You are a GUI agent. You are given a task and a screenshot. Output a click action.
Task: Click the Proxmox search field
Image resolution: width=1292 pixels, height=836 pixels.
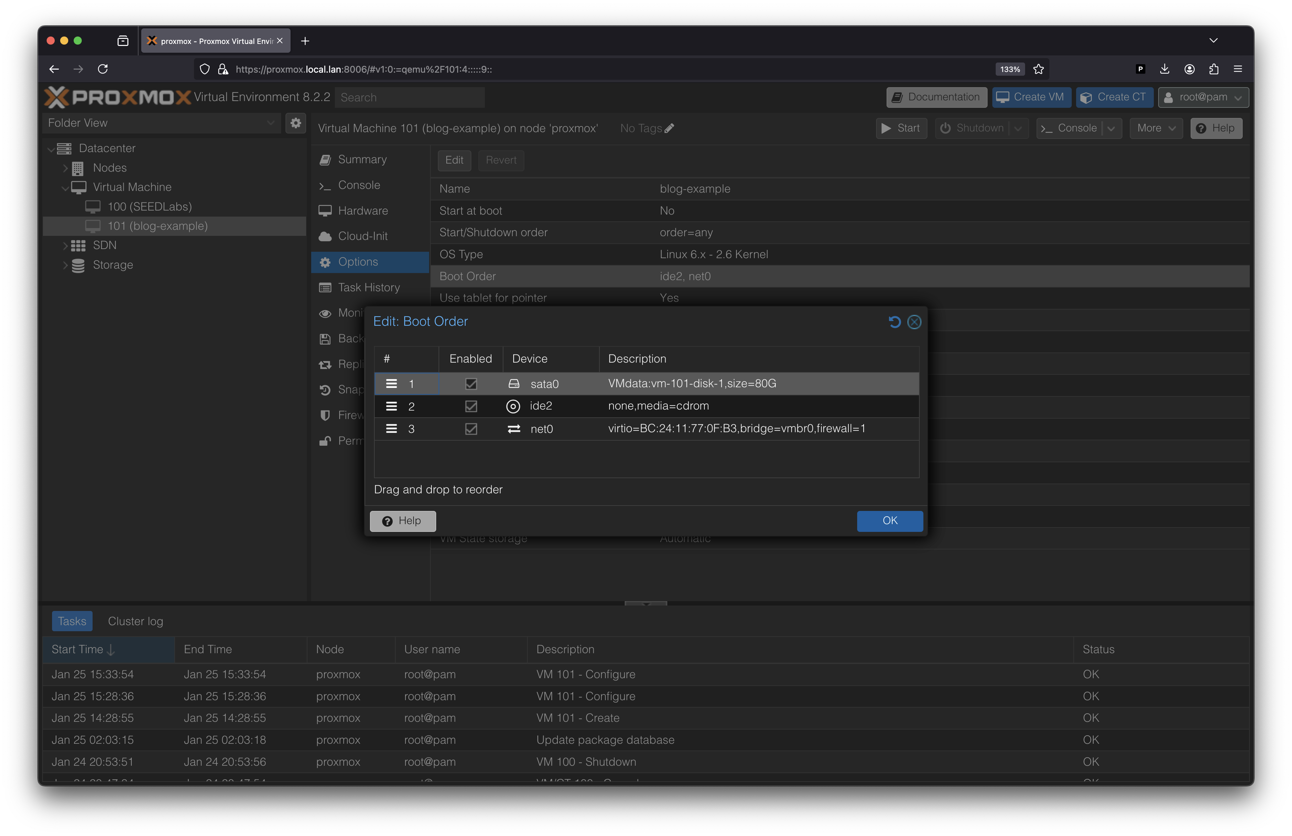tap(410, 97)
